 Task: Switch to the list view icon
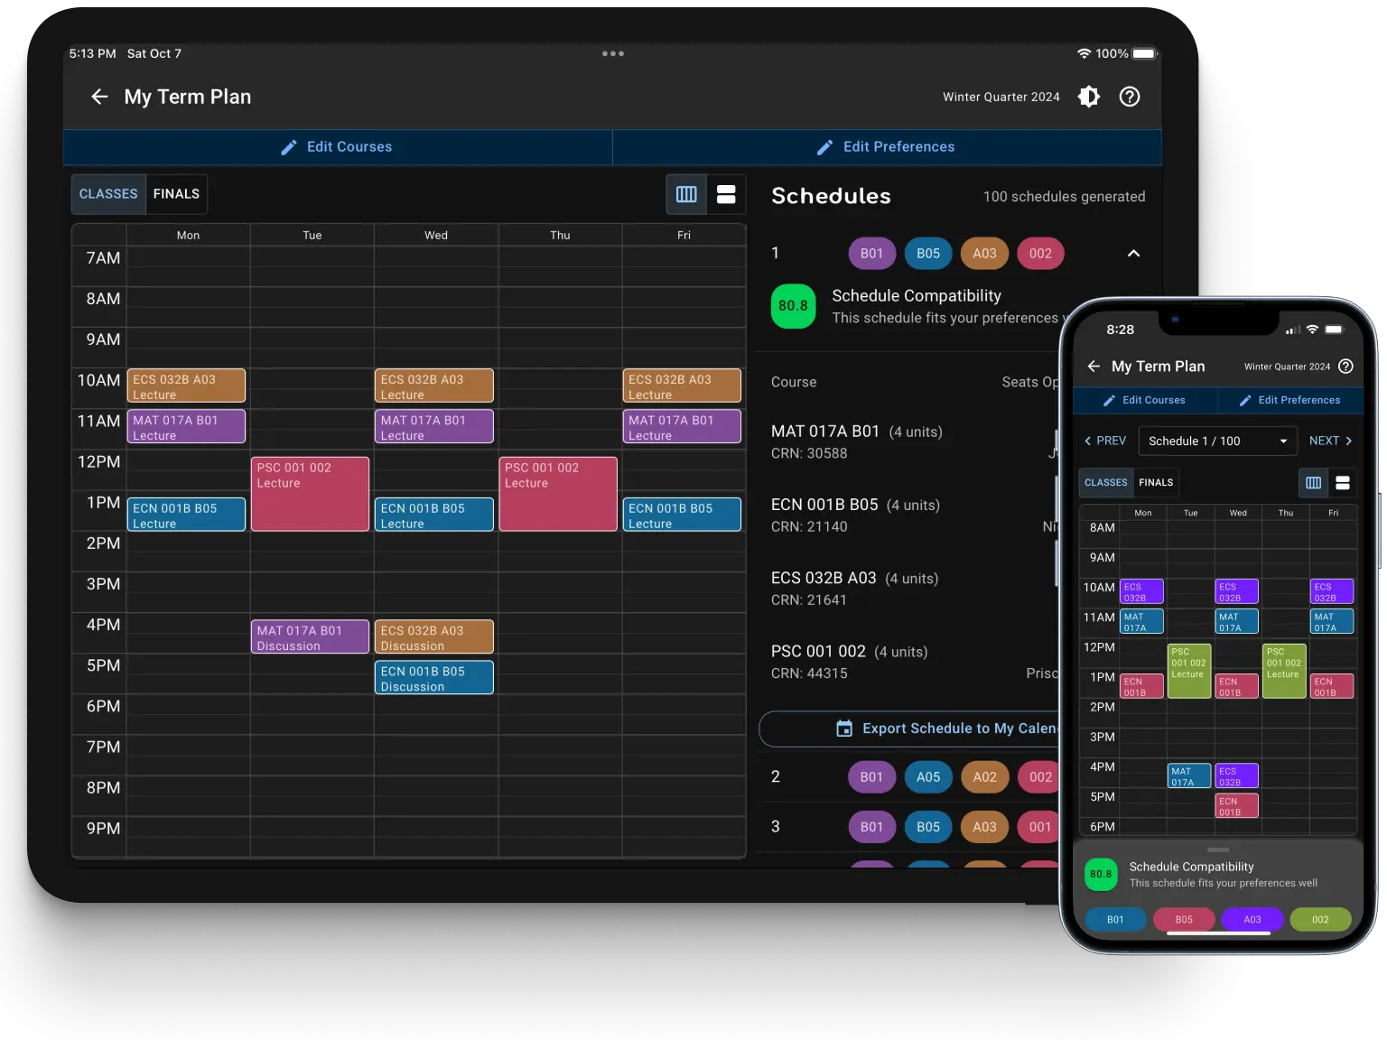(x=725, y=194)
